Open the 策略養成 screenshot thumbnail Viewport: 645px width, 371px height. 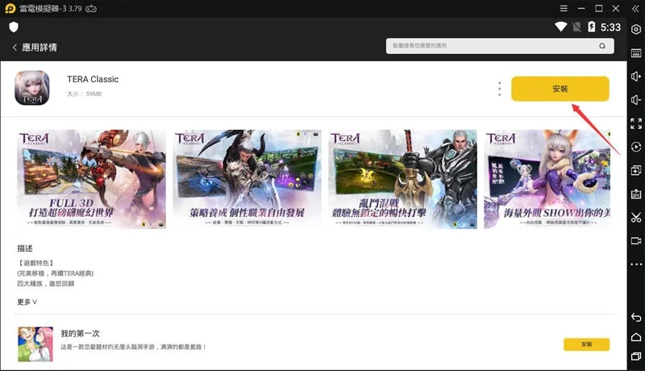point(247,179)
